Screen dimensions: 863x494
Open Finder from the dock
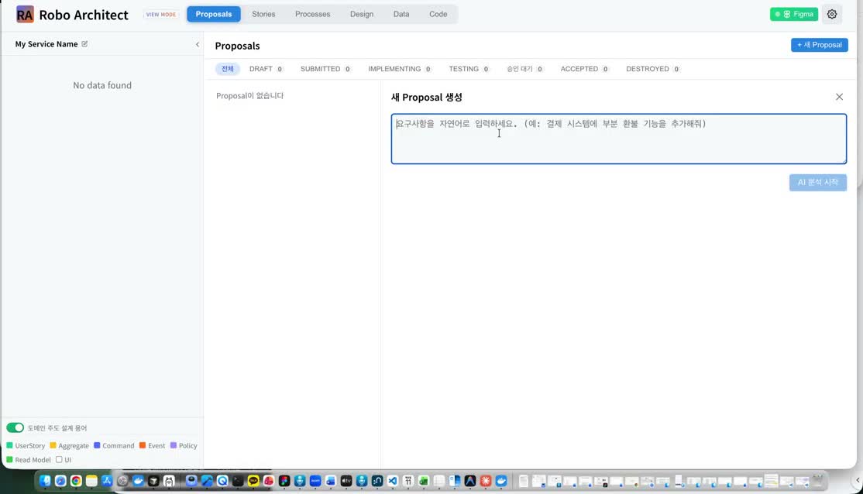click(x=45, y=481)
